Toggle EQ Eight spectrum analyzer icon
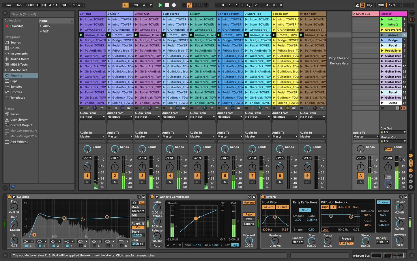Screen dimensions: 417x261 (x=141, y=203)
